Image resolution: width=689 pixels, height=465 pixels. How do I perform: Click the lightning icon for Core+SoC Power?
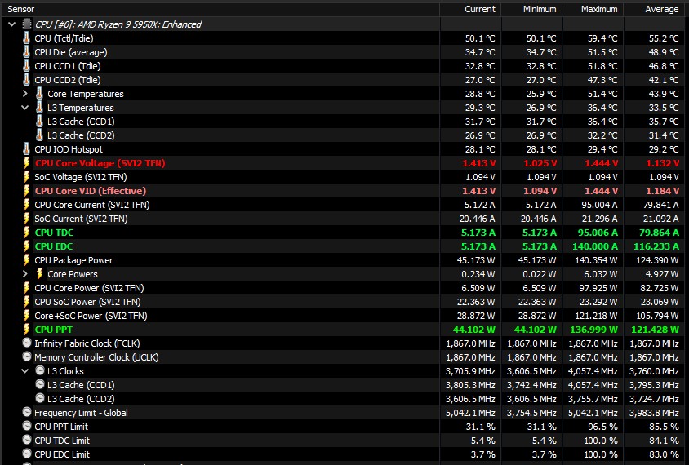click(x=26, y=316)
